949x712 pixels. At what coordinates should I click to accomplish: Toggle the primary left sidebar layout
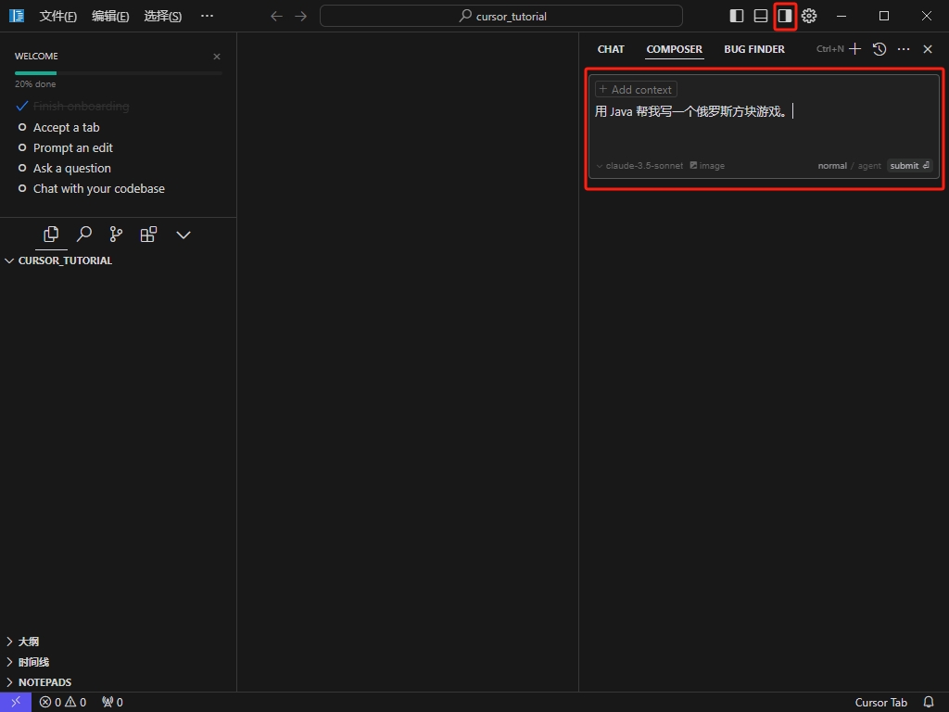click(737, 16)
